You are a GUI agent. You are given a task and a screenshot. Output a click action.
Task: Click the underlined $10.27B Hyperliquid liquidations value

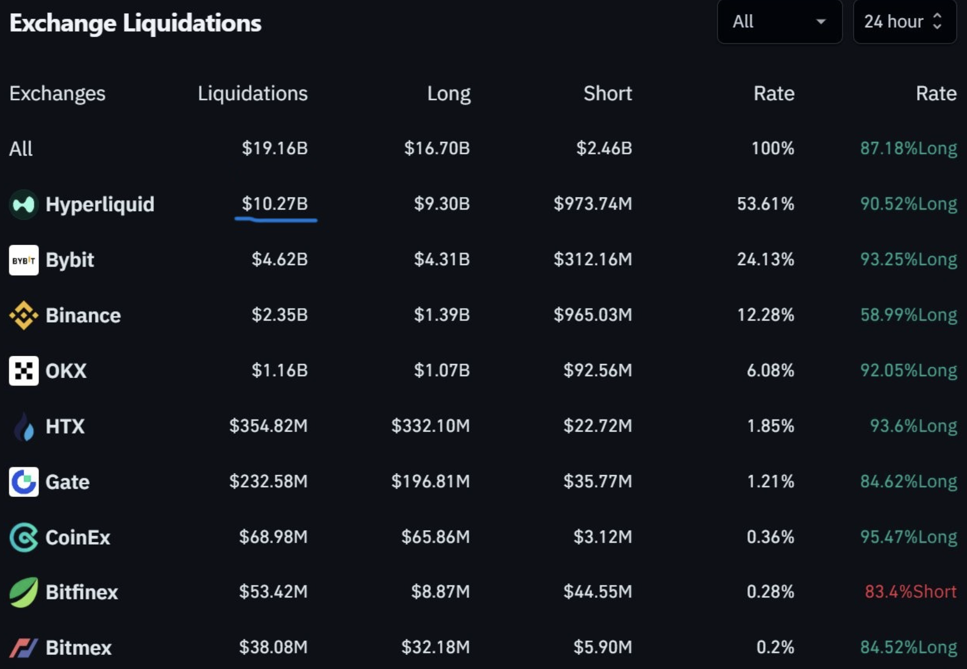point(275,204)
